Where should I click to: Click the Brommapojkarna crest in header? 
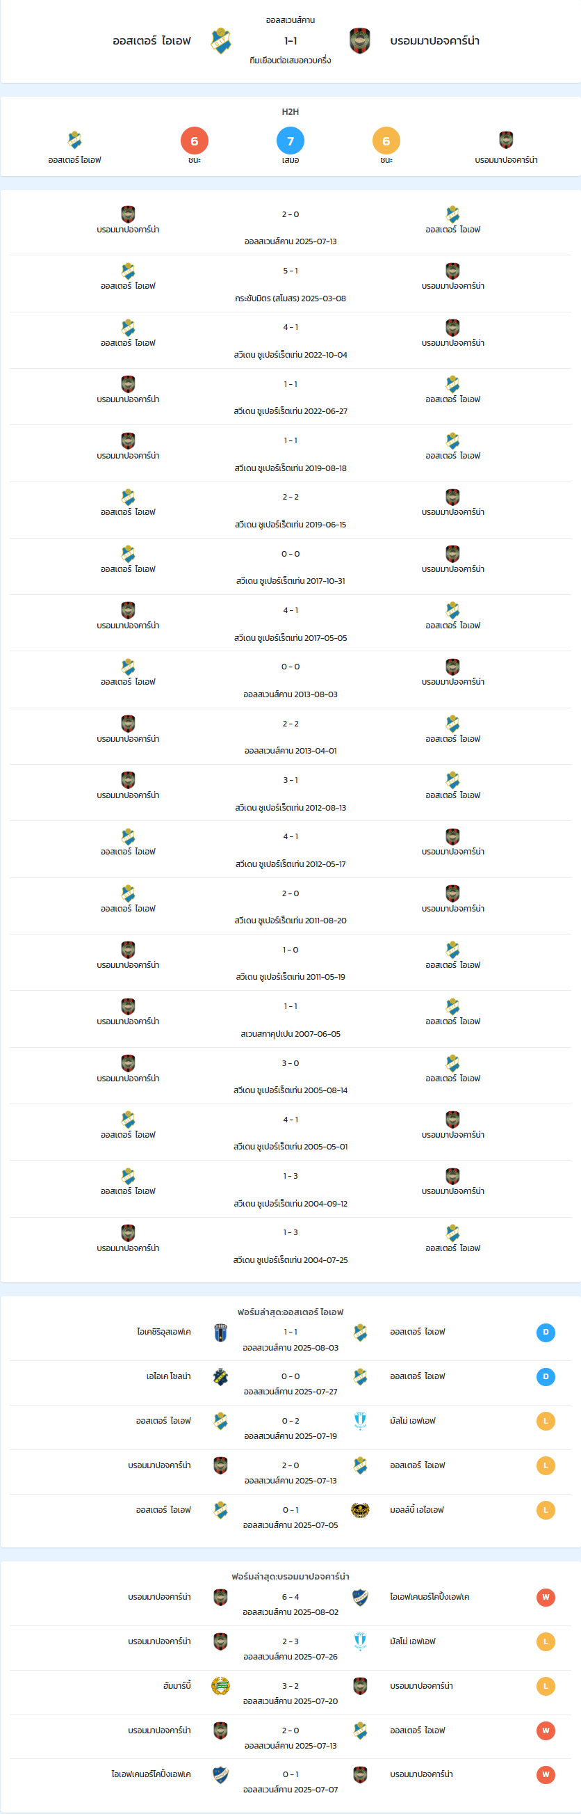(360, 41)
